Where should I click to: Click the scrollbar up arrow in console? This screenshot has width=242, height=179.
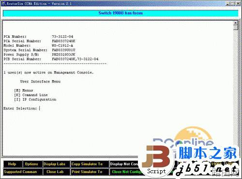tap(236, 23)
